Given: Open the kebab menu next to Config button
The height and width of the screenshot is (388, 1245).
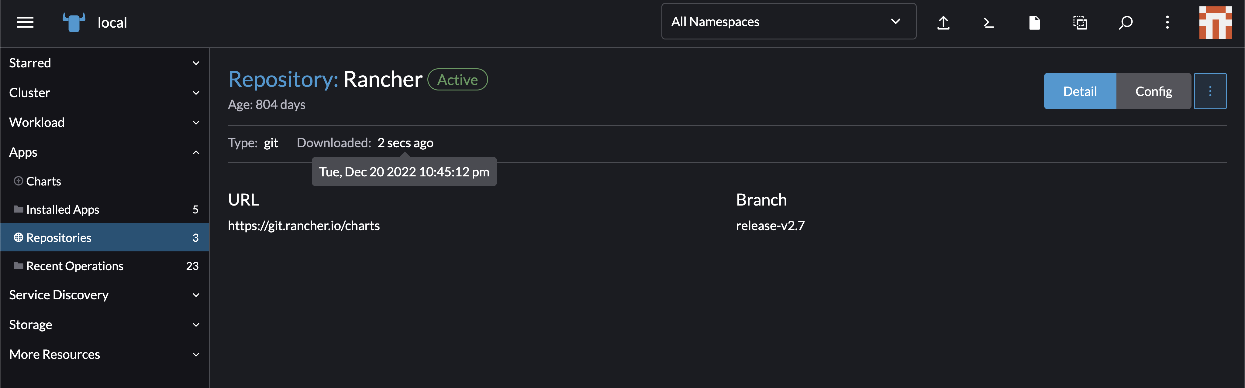Looking at the screenshot, I should click(x=1210, y=91).
